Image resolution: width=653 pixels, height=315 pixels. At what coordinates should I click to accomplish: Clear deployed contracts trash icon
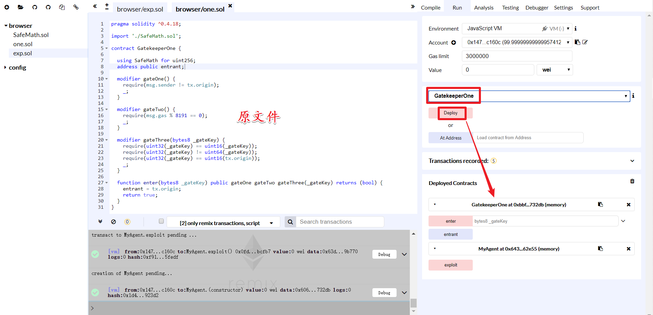632,181
